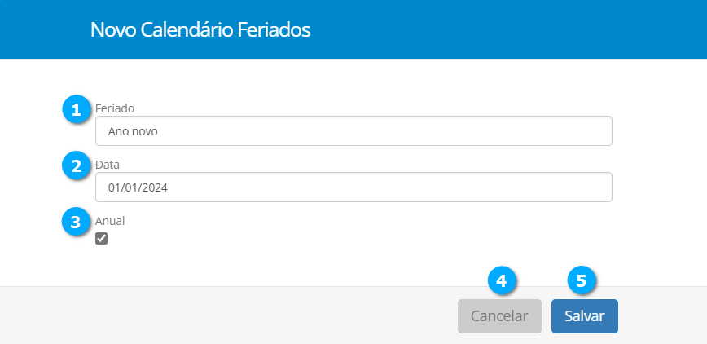Uncheck the Anual checkbox
The width and height of the screenshot is (707, 344).
102,239
